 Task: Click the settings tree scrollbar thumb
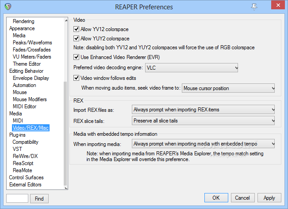pos(65,134)
